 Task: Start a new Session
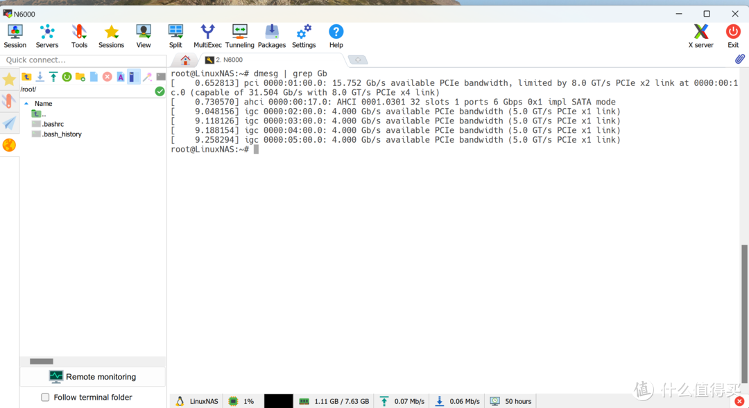15,35
